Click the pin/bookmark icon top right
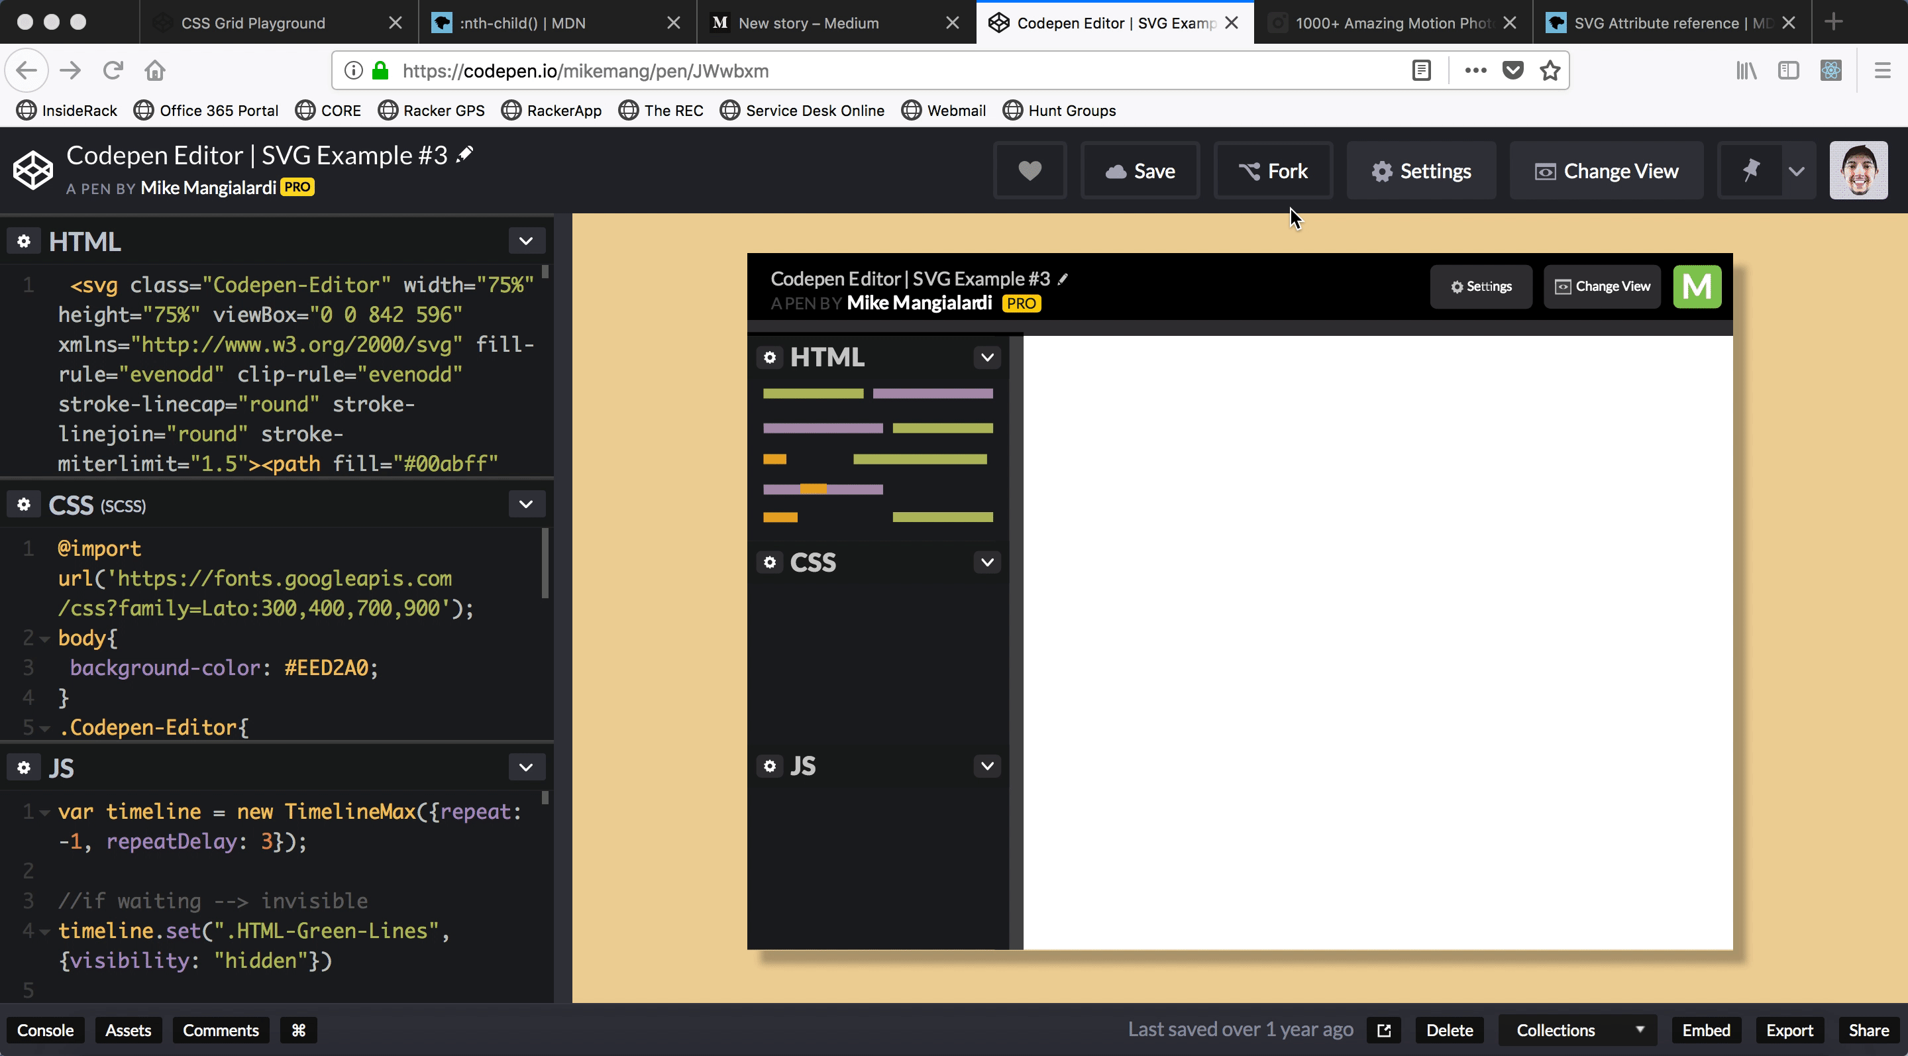The height and width of the screenshot is (1056, 1908). click(x=1750, y=170)
